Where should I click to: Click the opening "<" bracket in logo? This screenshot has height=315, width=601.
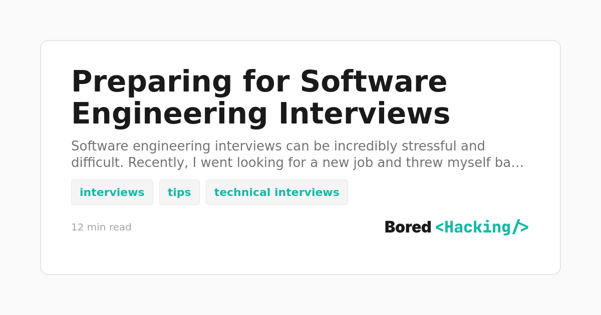439,227
